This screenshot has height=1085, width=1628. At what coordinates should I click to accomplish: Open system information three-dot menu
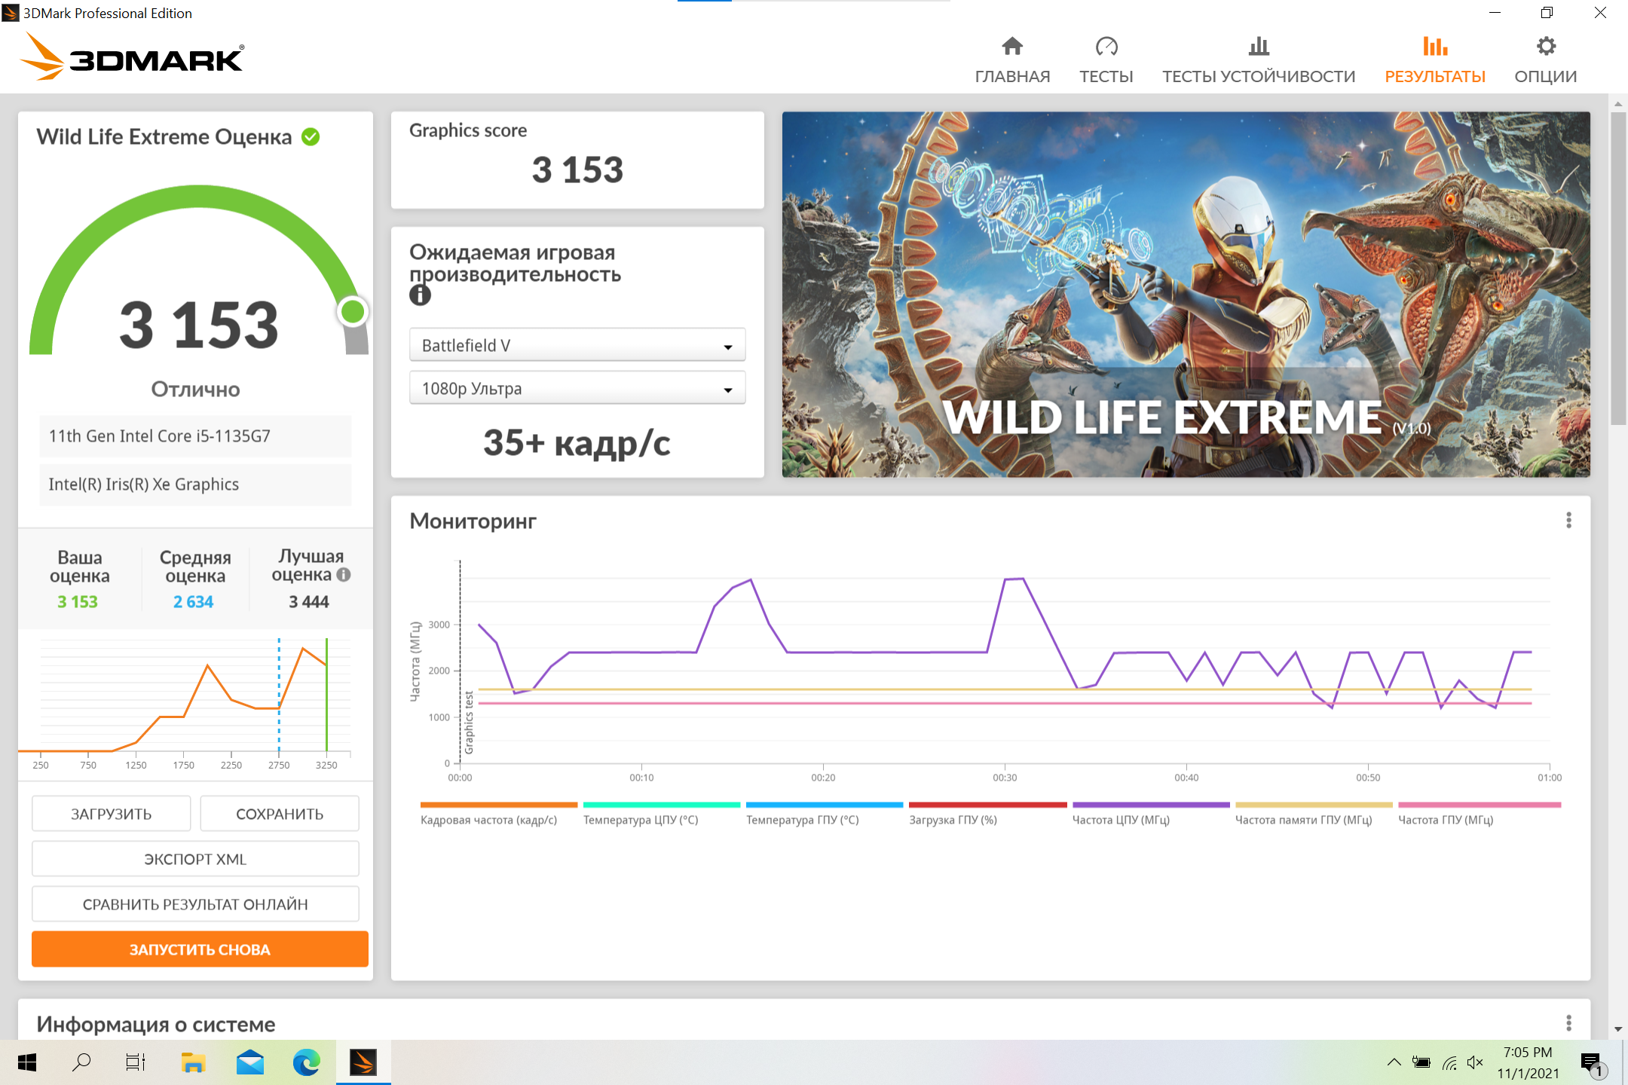pos(1568,1023)
